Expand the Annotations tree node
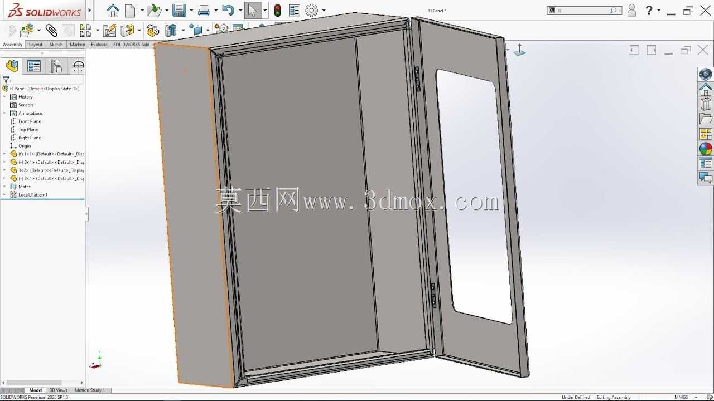The height and width of the screenshot is (401, 714). tap(4, 113)
